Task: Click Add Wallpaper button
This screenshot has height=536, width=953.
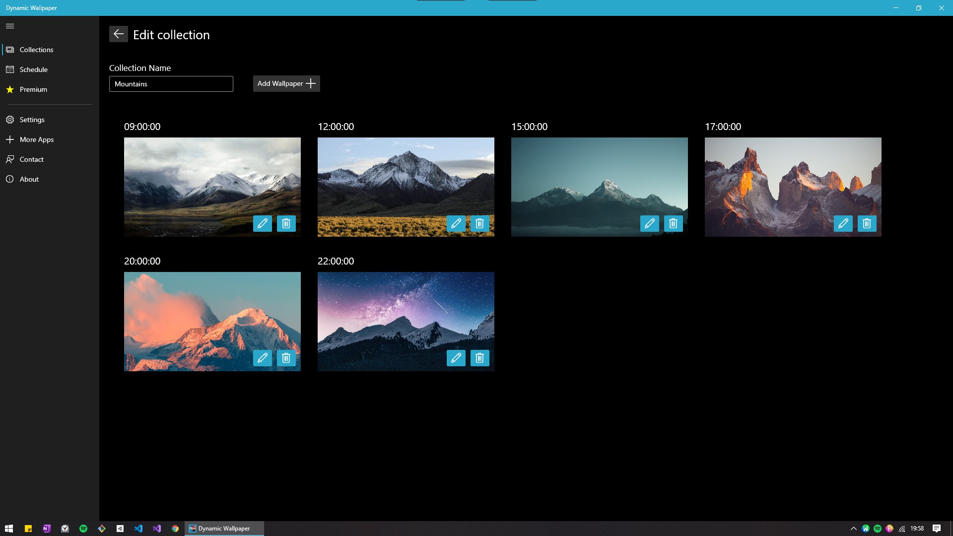Action: click(x=286, y=84)
